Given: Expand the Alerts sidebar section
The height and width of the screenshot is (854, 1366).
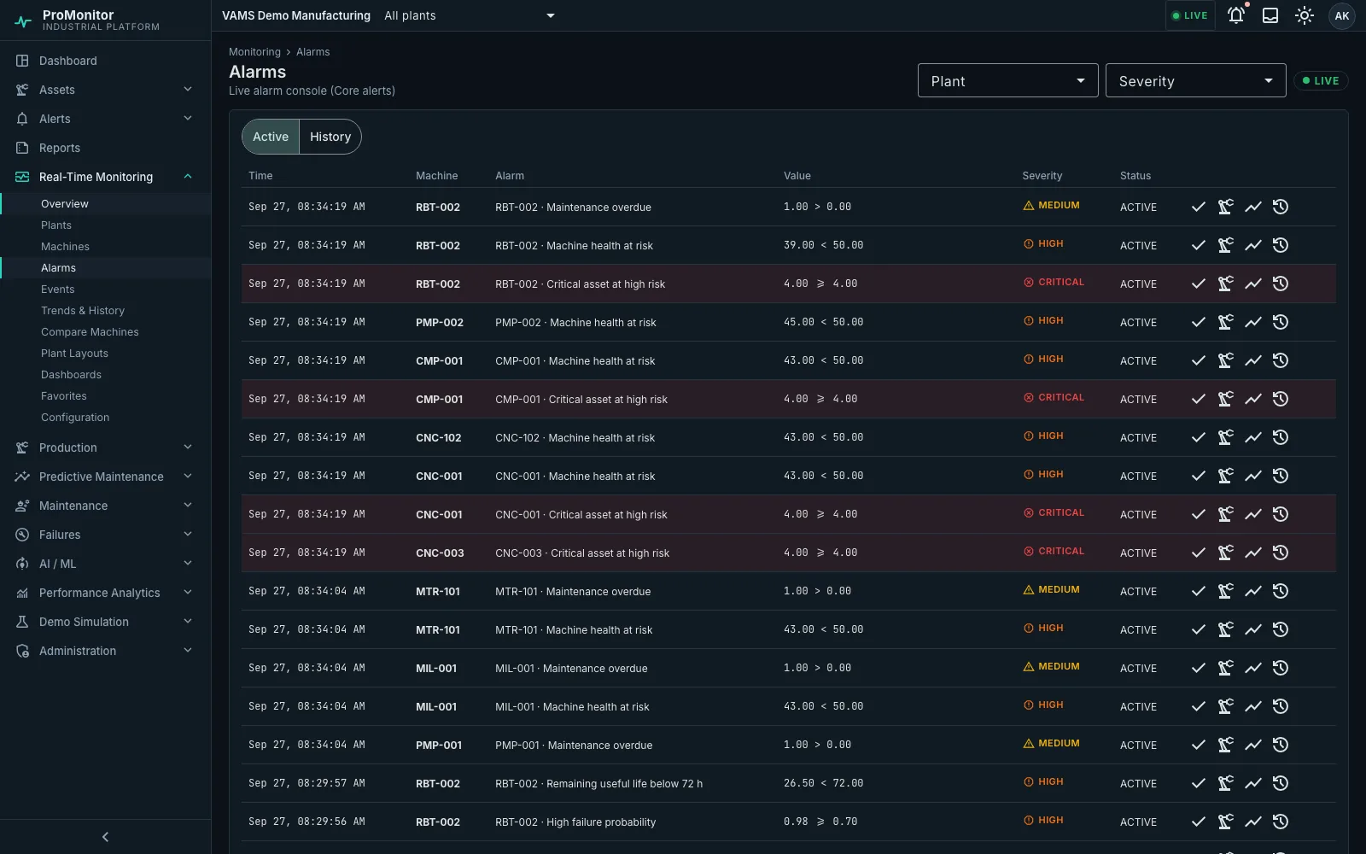Looking at the screenshot, I should click(x=105, y=119).
